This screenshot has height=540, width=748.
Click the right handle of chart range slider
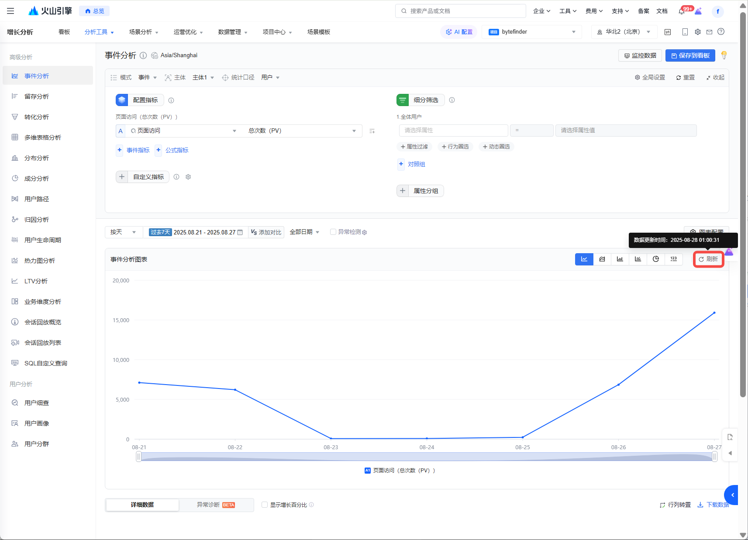coord(715,457)
